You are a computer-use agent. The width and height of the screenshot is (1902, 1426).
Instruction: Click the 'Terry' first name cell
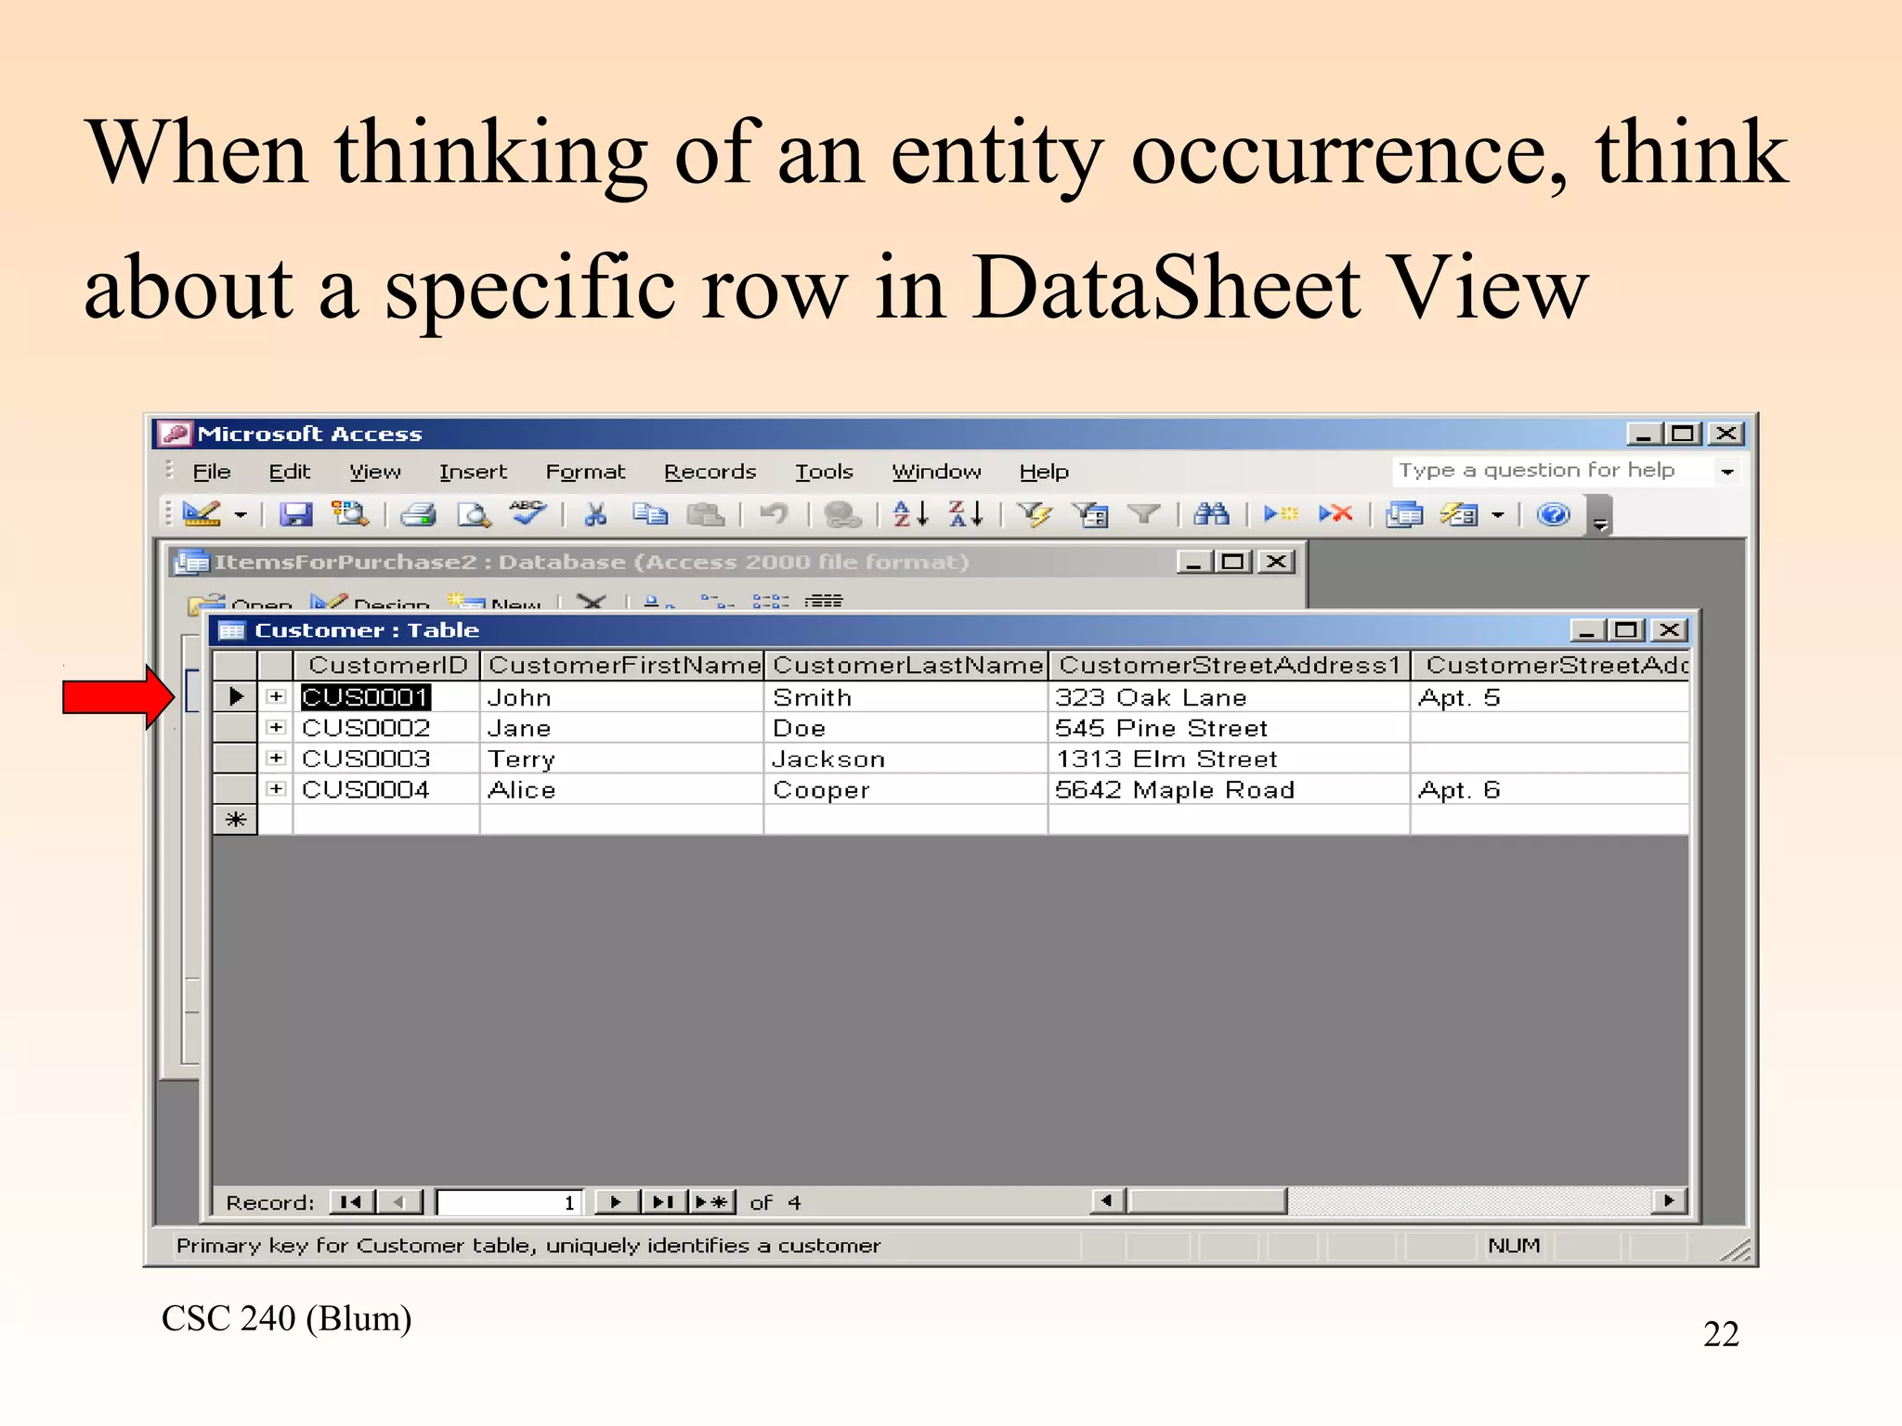(x=621, y=758)
